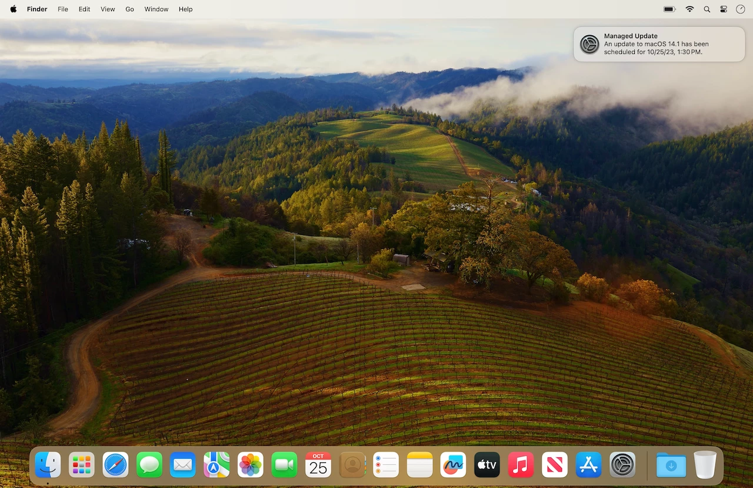
Task: Open Safari browser in the Dock
Action: (x=115, y=465)
